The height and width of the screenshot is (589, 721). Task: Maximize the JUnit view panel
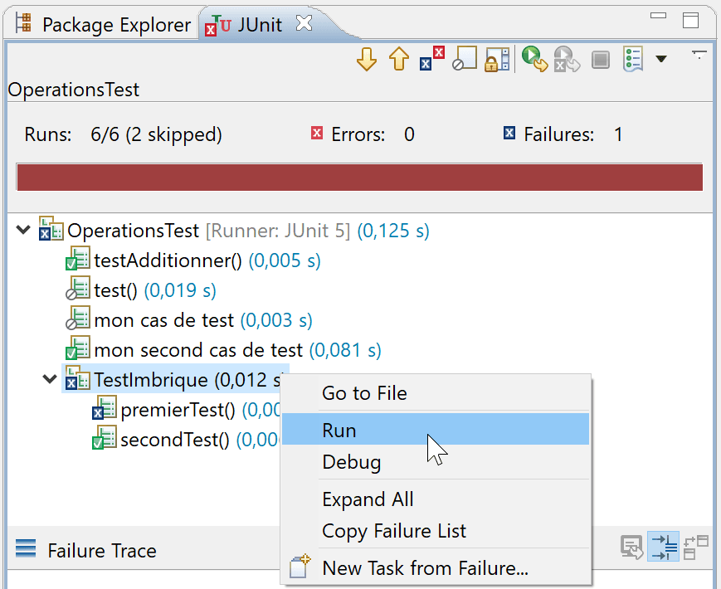[690, 20]
